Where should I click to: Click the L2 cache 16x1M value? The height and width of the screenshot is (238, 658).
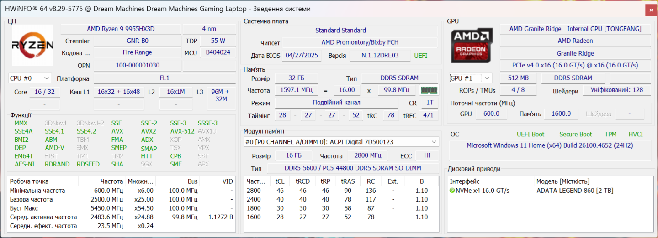[x=176, y=92]
